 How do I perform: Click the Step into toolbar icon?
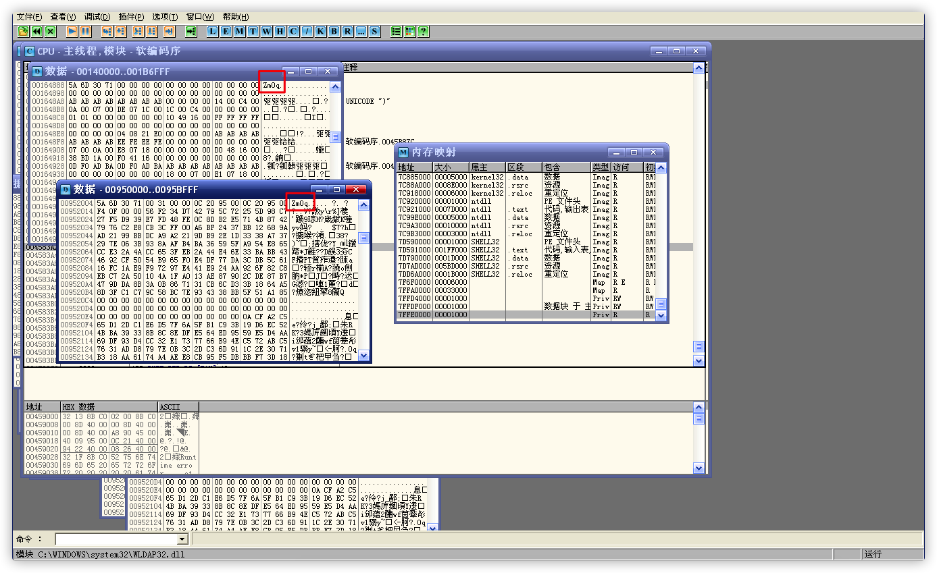[x=107, y=31]
